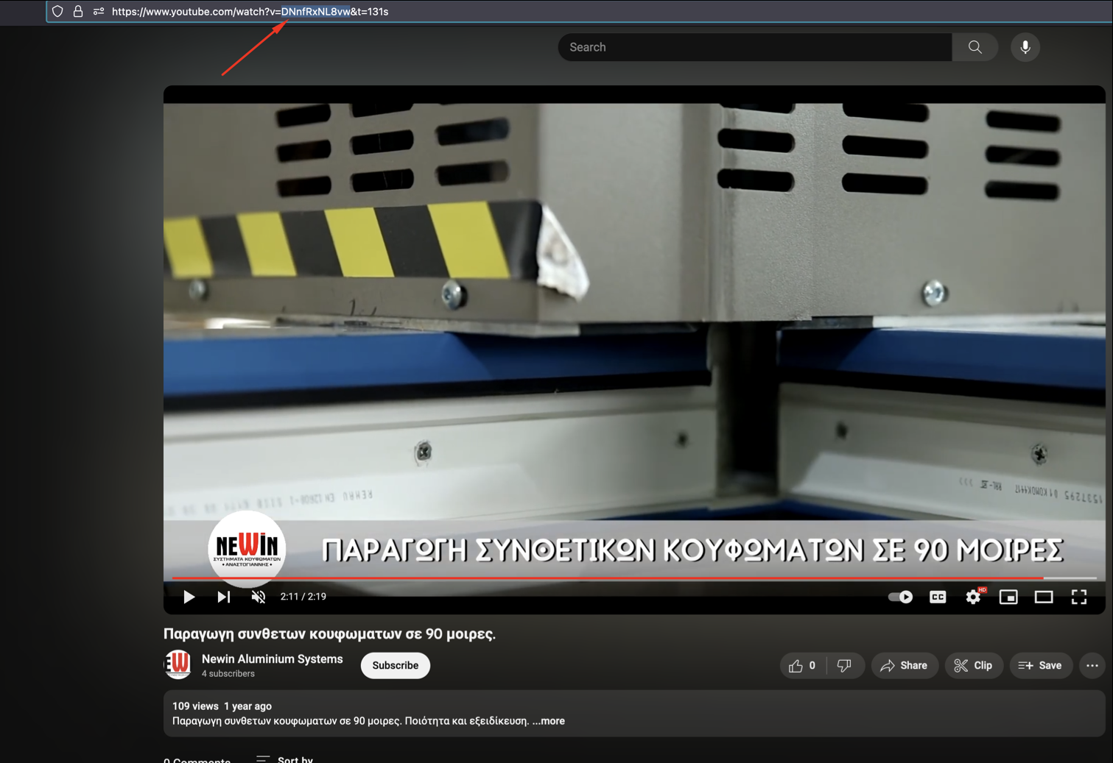Open the Share dialog
The image size is (1113, 763).
point(905,665)
